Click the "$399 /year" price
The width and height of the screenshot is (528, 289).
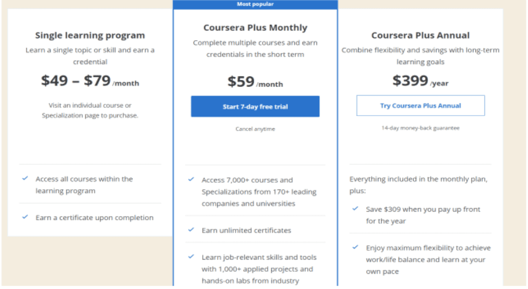pyautogui.click(x=420, y=79)
